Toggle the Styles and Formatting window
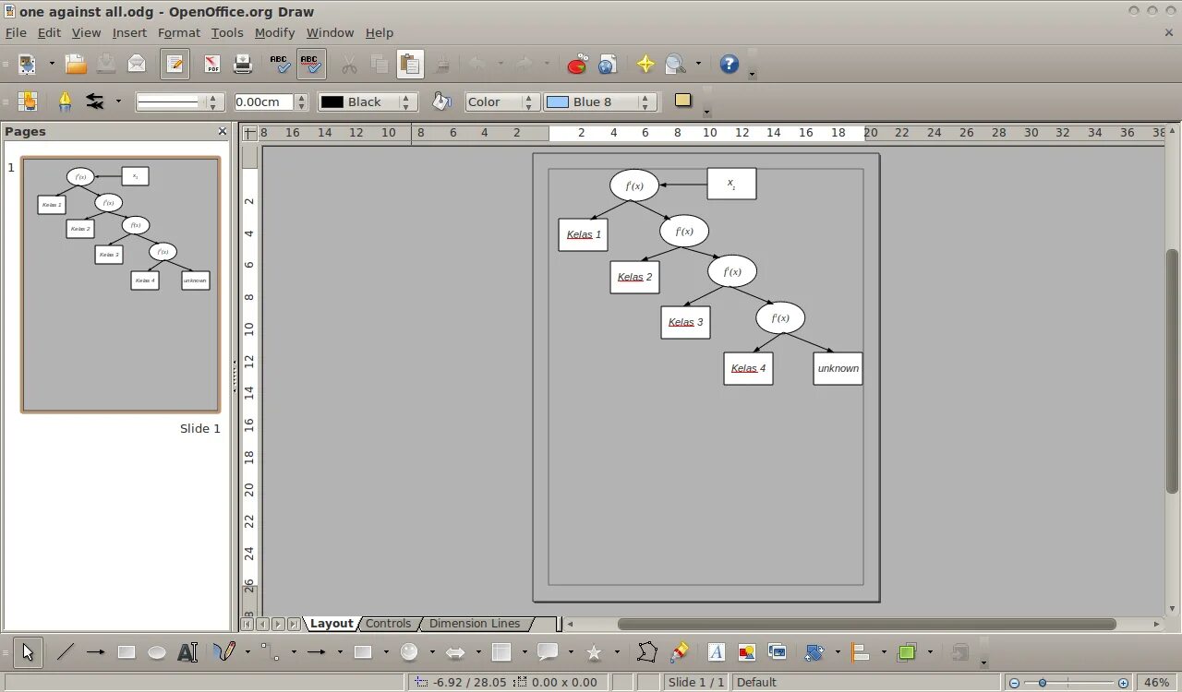The image size is (1182, 692). pos(27,101)
